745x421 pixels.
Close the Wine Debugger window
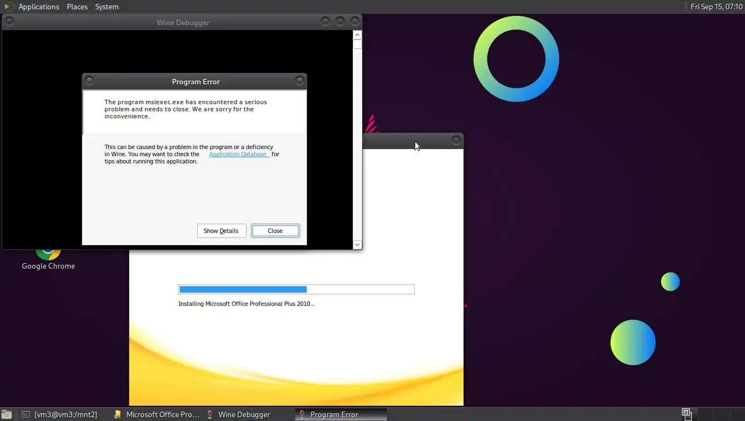tap(355, 22)
